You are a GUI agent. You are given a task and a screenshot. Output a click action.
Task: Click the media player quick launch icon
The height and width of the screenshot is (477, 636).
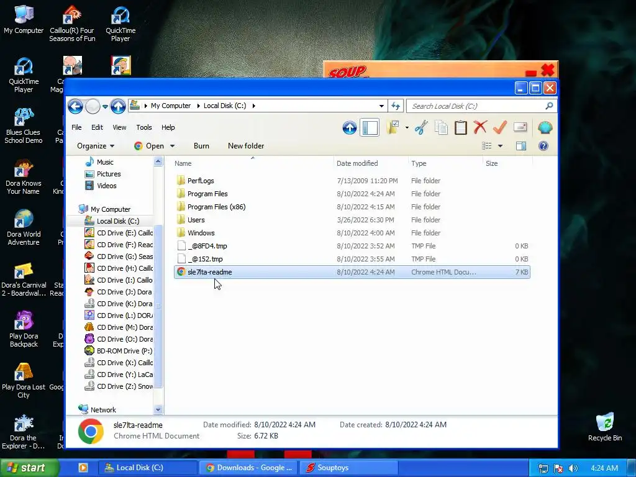coord(83,468)
